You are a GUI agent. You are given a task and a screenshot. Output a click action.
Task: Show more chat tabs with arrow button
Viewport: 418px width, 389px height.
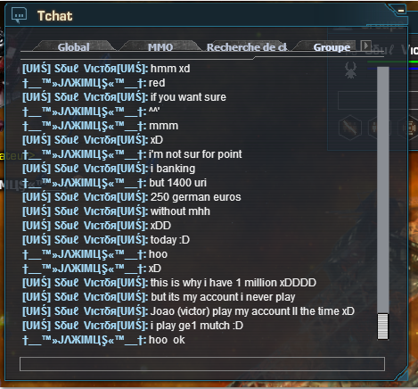click(x=365, y=46)
